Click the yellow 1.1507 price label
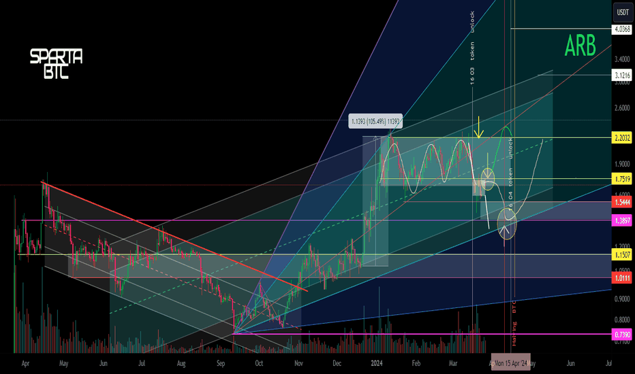 click(x=623, y=255)
